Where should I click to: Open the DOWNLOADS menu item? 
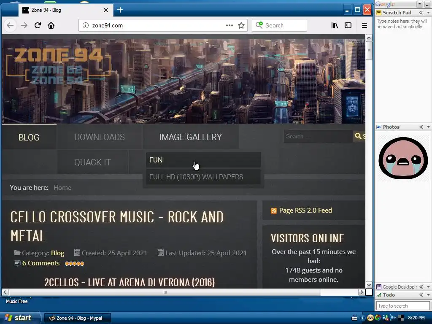click(100, 137)
